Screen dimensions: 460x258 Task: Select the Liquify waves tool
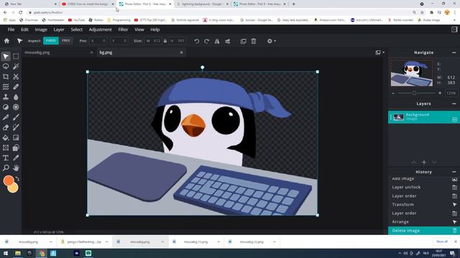point(6,87)
